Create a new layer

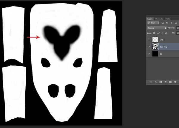coord(175,82)
